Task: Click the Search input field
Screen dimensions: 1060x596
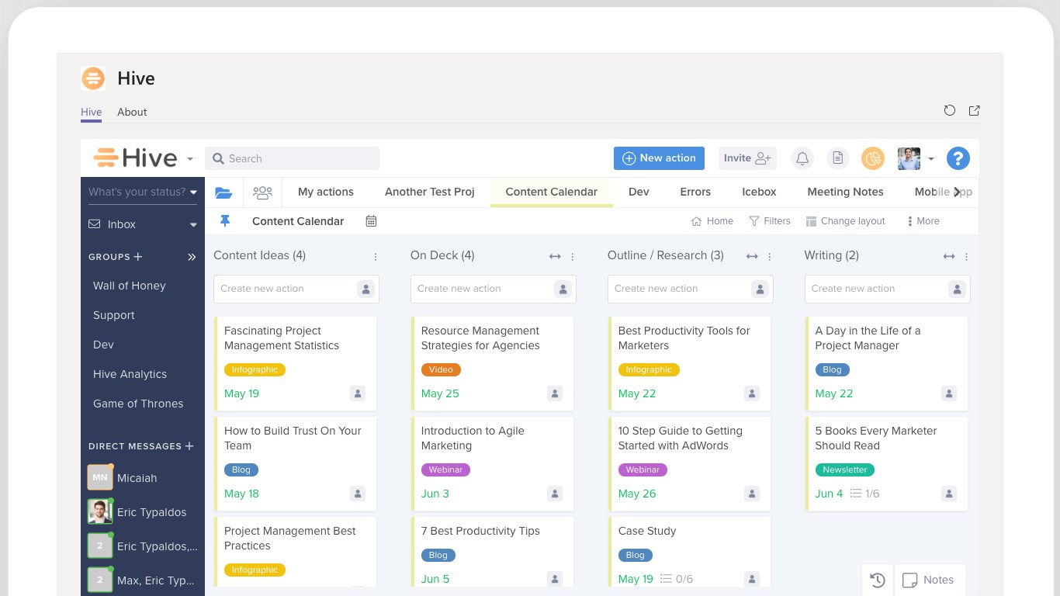Action: pyautogui.click(x=292, y=158)
